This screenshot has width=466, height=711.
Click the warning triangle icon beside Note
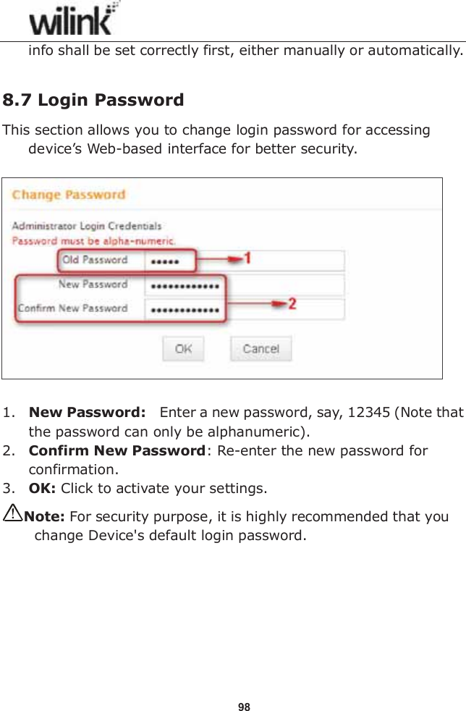tap(13, 516)
